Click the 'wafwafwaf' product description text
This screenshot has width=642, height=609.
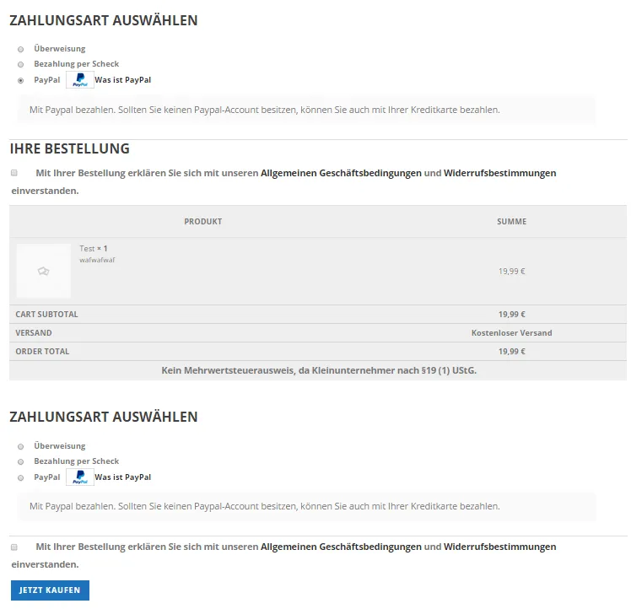point(97,260)
